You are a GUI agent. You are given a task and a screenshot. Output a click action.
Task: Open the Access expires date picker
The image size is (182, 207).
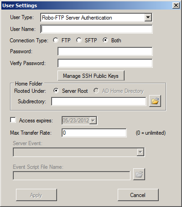(x=93, y=121)
